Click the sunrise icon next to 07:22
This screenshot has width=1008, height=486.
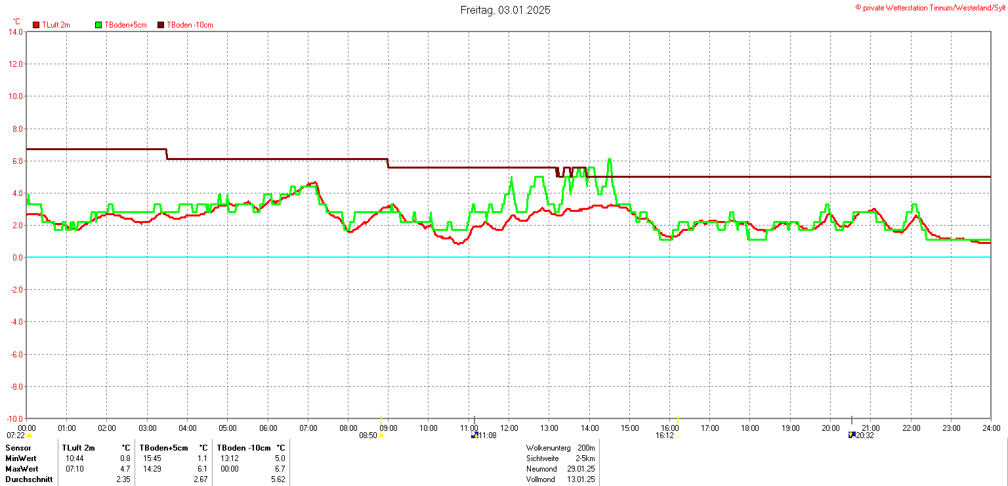(29, 435)
